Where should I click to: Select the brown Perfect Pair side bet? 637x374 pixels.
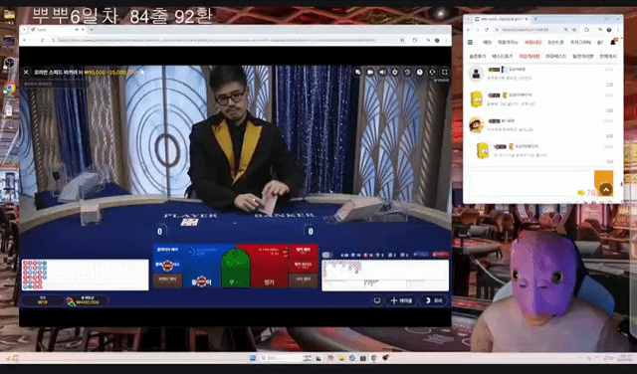coord(168,280)
